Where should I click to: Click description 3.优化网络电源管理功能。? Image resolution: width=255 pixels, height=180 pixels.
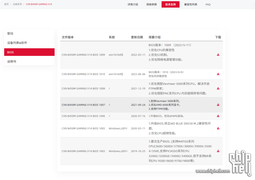pos(166,60)
